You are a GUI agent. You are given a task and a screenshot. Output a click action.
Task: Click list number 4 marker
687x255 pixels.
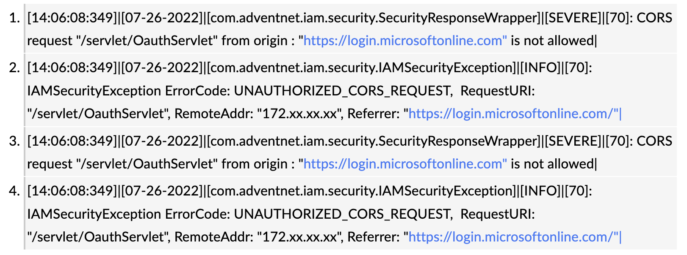[x=15, y=191]
